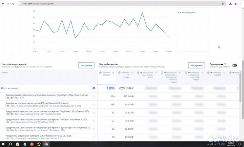Enable the Сравнение comparison toggle
Image resolution: width=244 pixels, height=147 pixels.
(235, 65)
